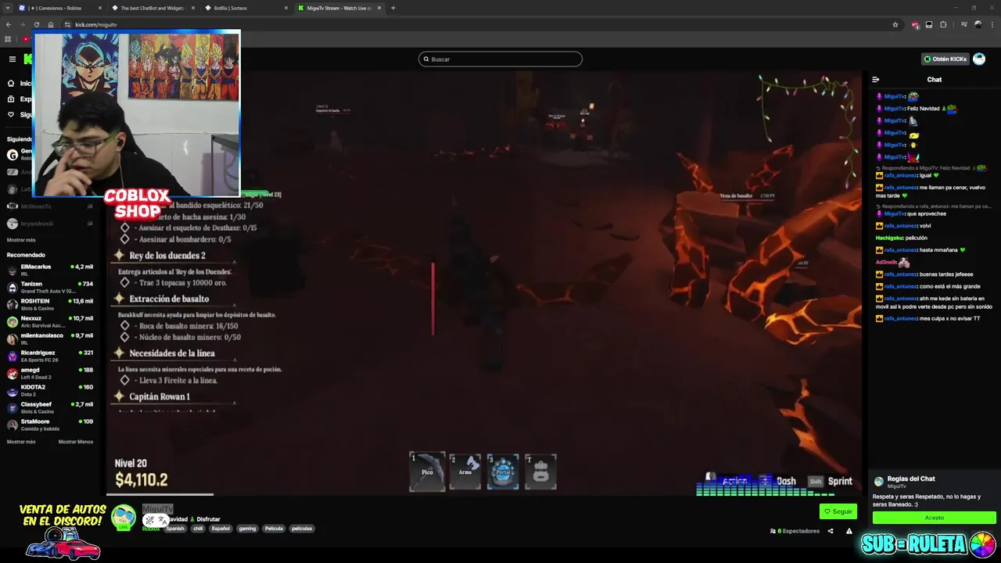Viewport: 1001px width, 563px height.
Task: Click the gaming stream tag
Action: point(248,529)
